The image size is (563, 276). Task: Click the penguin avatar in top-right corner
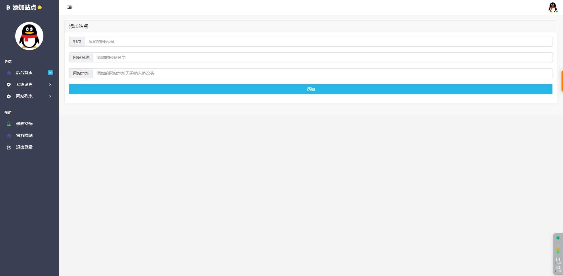tap(552, 7)
